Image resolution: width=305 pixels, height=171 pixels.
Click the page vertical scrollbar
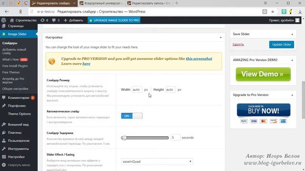coord(303,100)
